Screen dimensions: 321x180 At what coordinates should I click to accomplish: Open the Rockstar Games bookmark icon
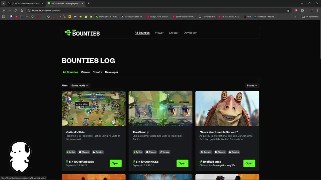[70, 17]
